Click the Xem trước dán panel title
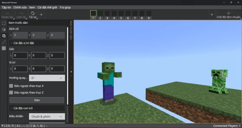This screenshot has height=128, width=242. (18, 23)
